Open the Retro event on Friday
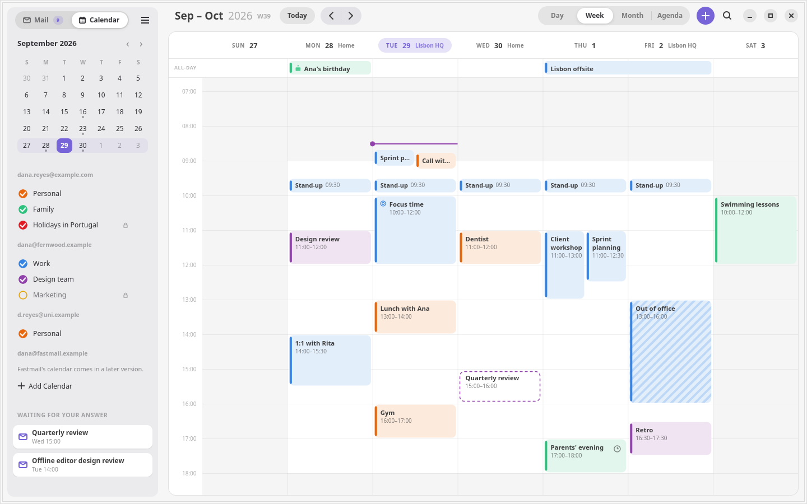This screenshot has width=807, height=504. (x=670, y=438)
